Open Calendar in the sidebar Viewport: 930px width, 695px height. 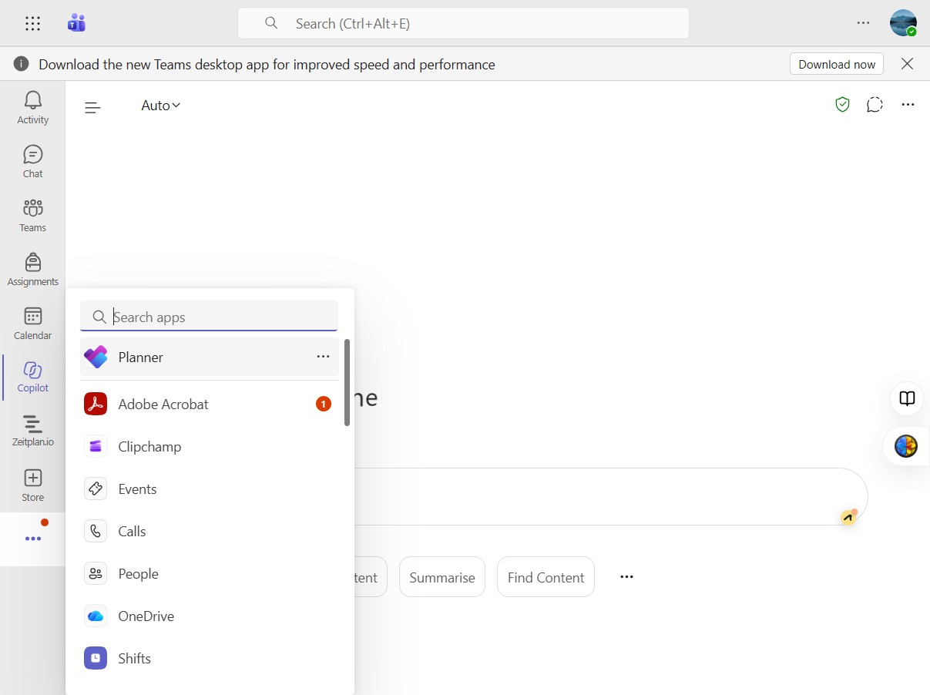[32, 323]
